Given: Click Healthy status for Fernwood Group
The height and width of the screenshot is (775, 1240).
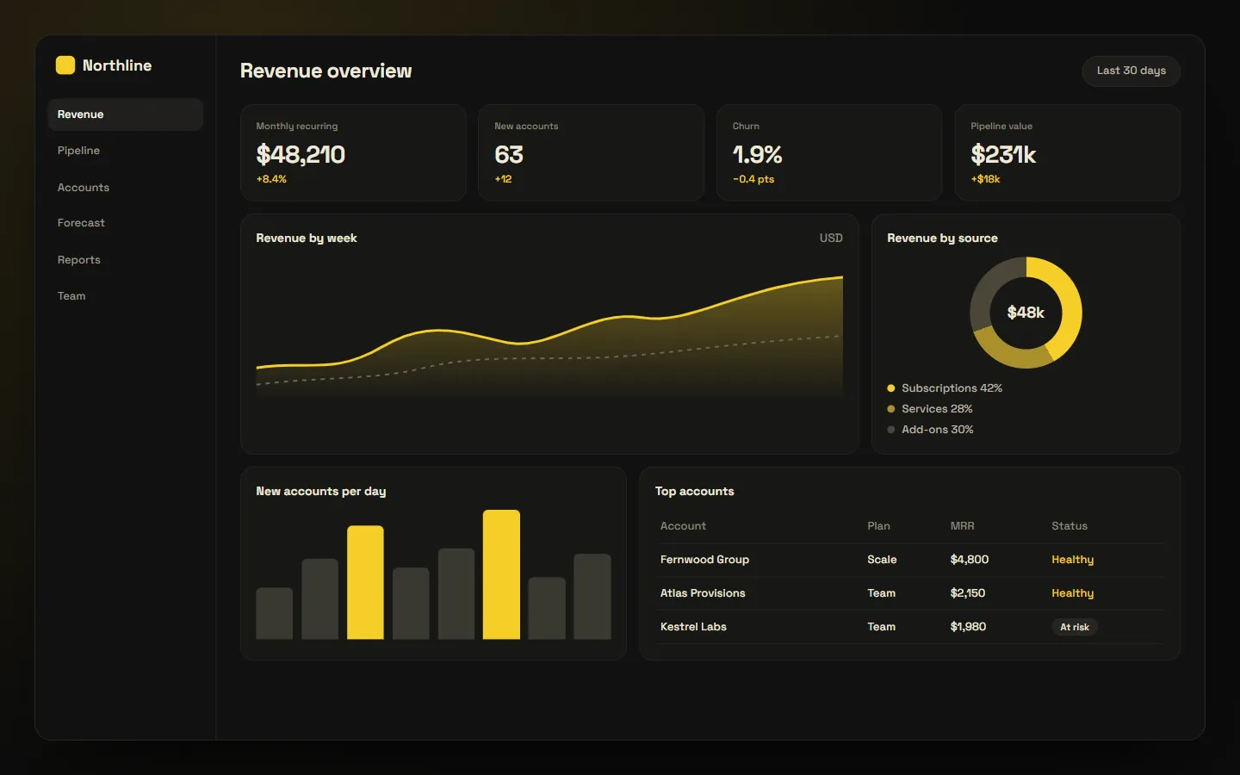Looking at the screenshot, I should point(1072,560).
